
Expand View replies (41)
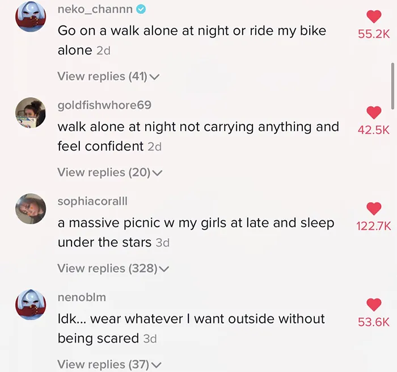click(x=108, y=76)
